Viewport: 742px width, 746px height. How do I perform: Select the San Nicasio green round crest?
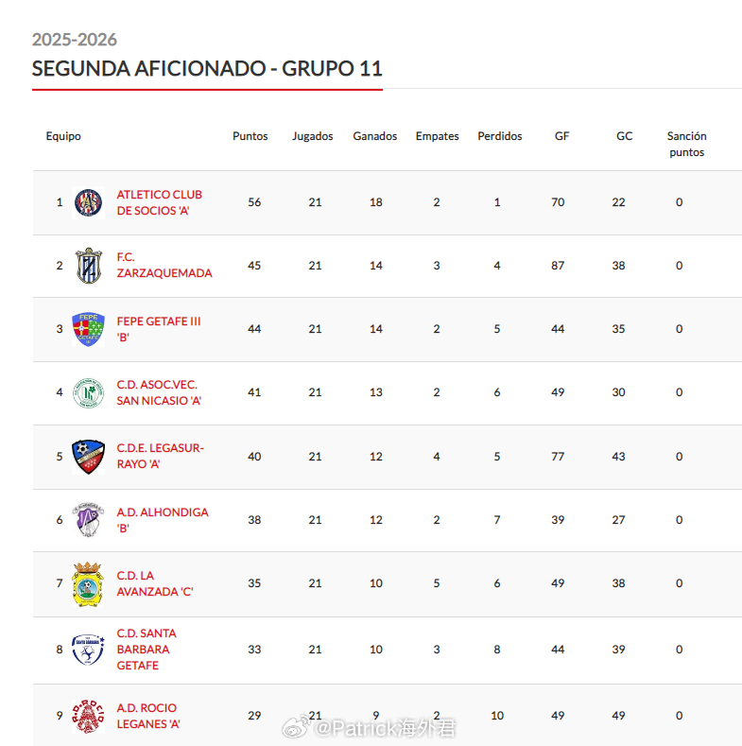88,393
